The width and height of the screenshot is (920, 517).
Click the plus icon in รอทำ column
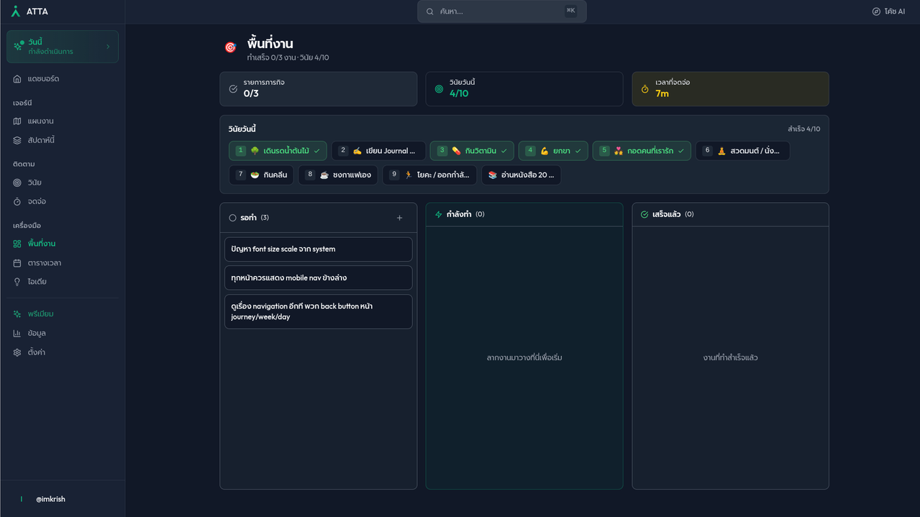point(400,218)
